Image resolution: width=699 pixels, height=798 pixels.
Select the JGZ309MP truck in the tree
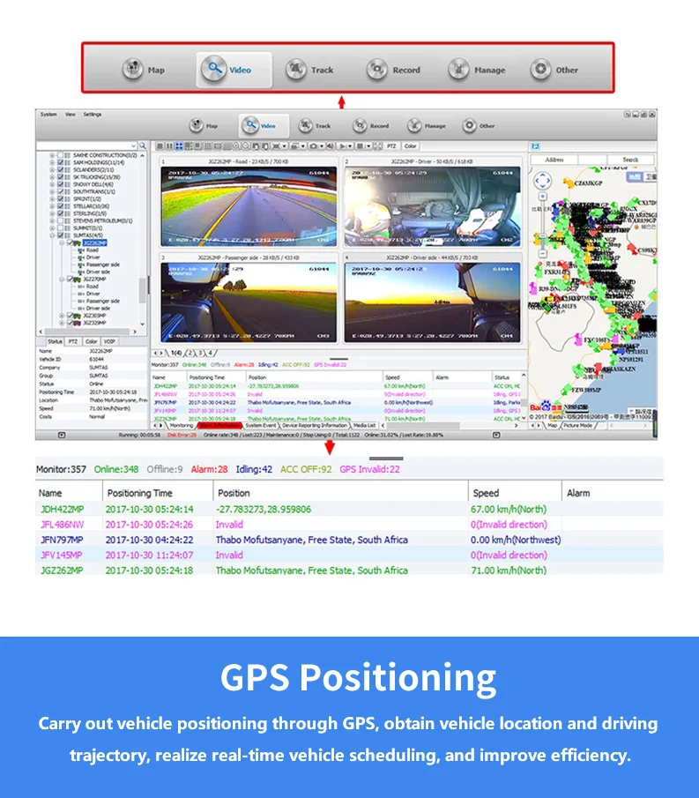[x=94, y=316]
